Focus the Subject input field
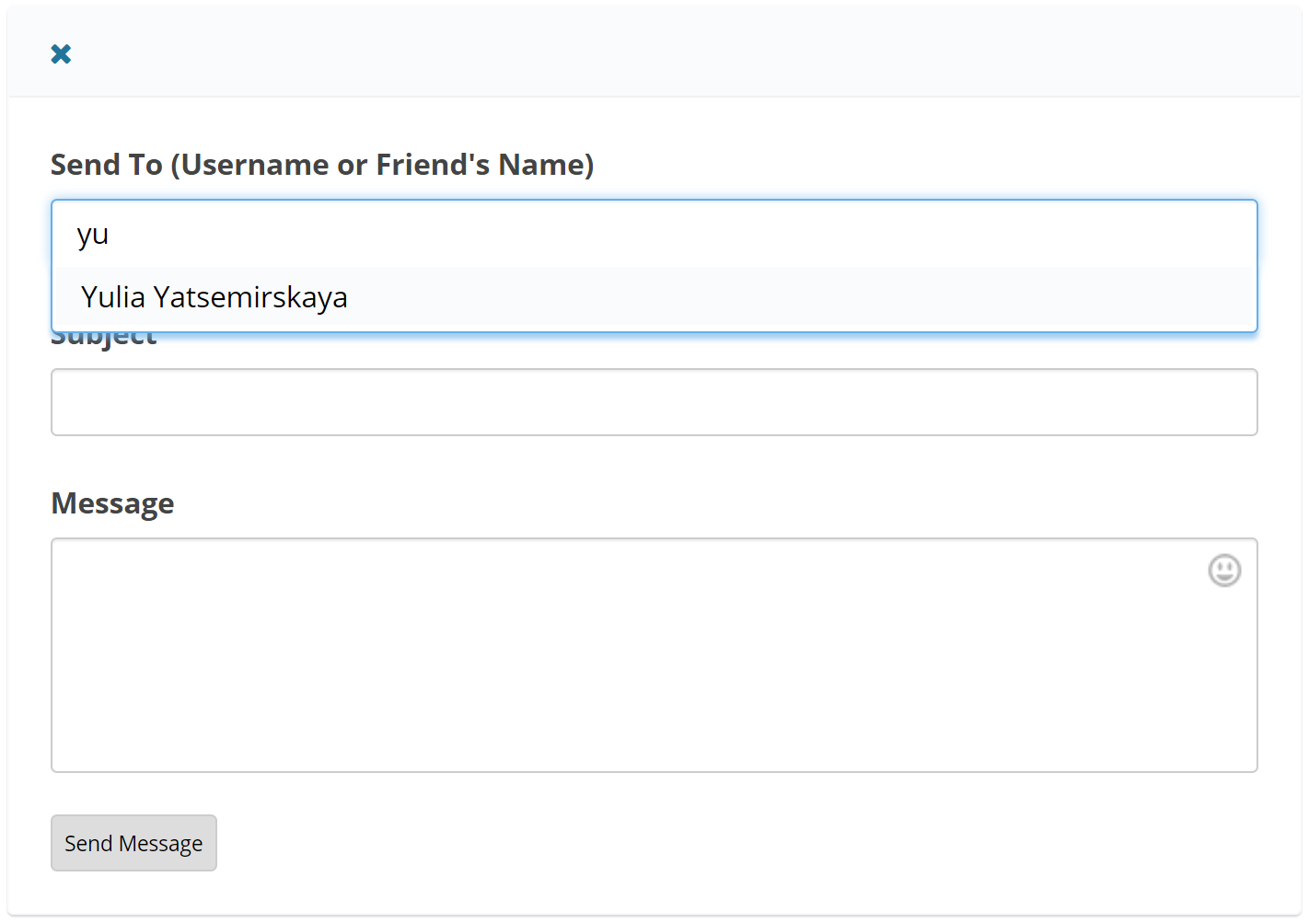1309x923 pixels. pyautogui.click(x=654, y=402)
